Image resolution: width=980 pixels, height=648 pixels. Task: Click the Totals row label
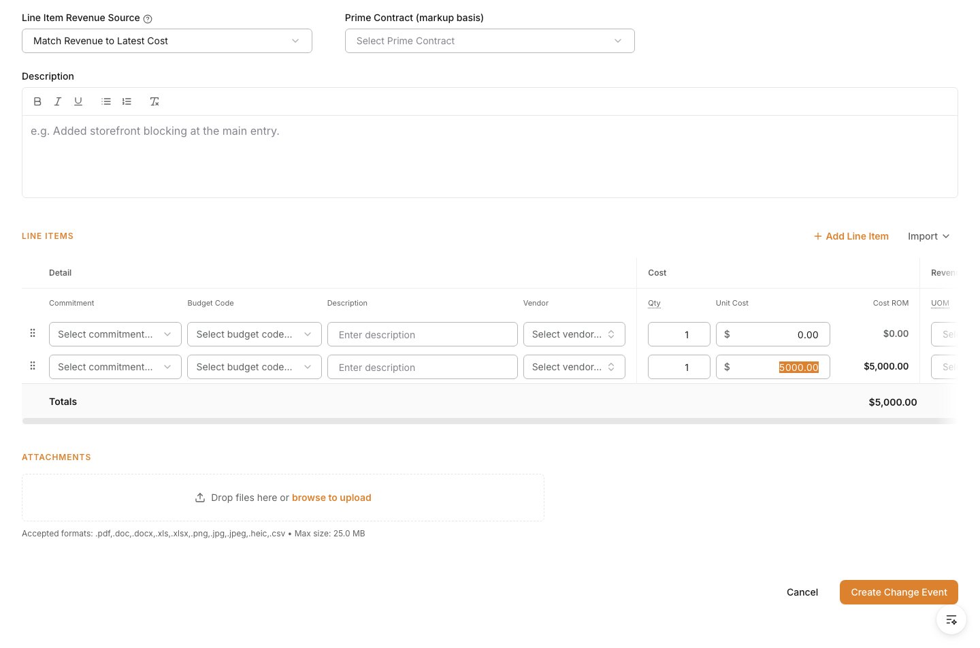coord(63,402)
